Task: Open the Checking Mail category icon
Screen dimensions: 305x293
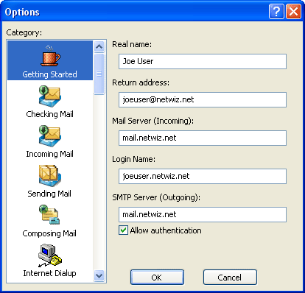Action: click(50, 96)
